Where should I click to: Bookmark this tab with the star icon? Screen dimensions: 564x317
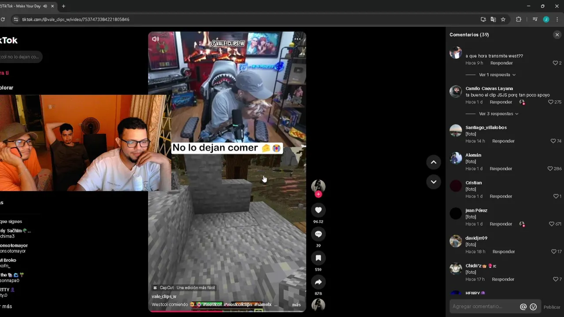point(503,19)
